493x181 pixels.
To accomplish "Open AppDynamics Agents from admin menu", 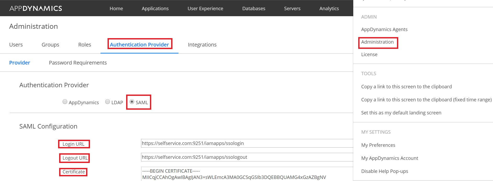I will pos(384,30).
